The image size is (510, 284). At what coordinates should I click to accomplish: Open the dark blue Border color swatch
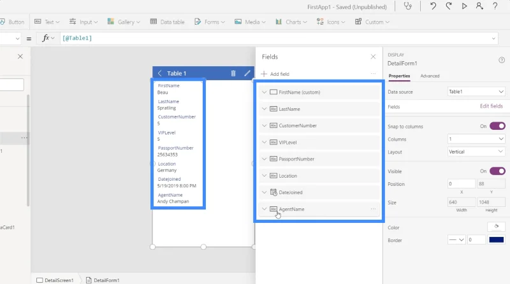496,240
